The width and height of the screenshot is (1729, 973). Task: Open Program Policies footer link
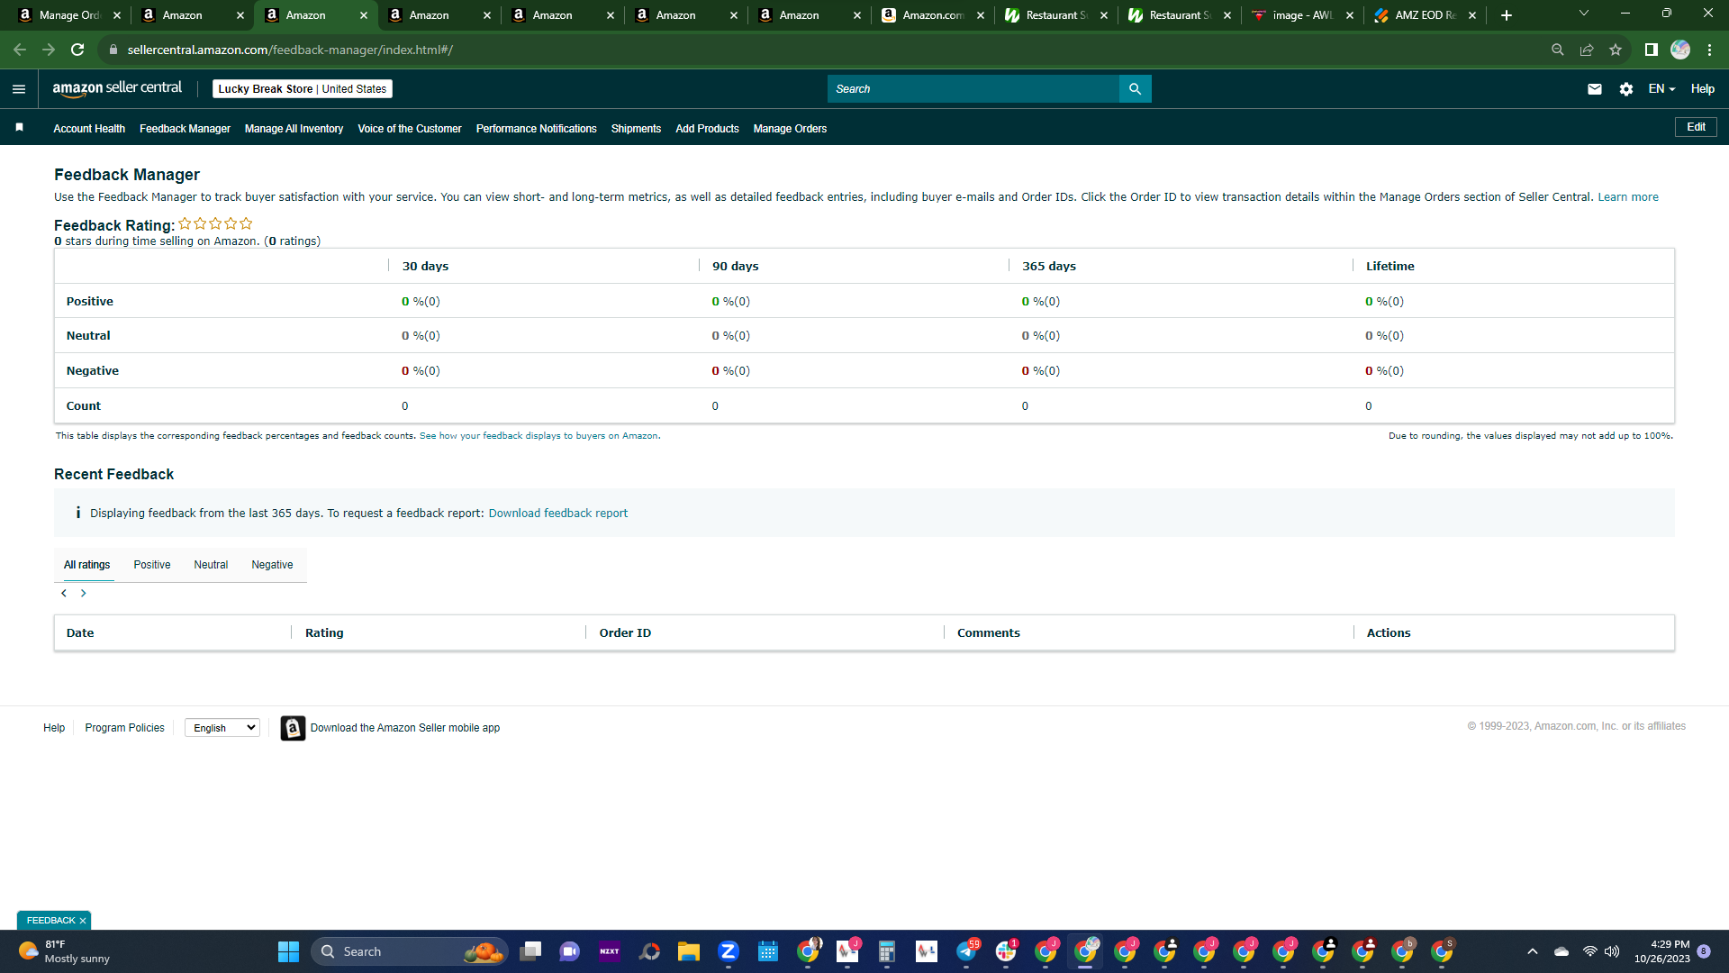pyautogui.click(x=124, y=728)
